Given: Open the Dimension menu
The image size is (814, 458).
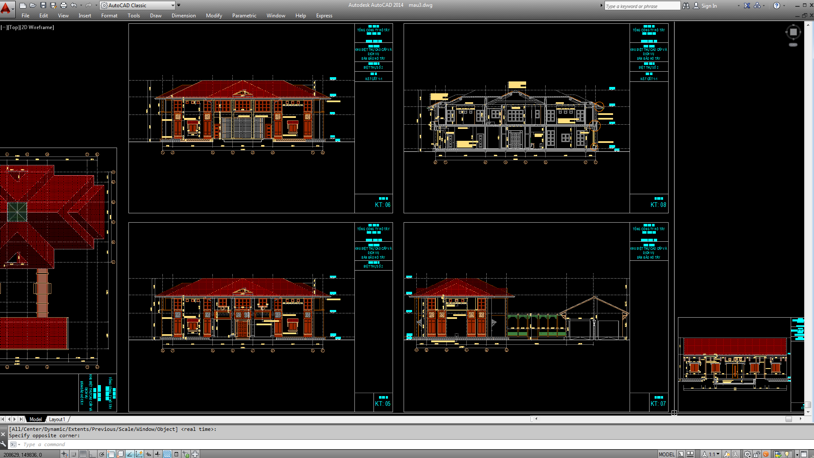Looking at the screenshot, I should [184, 16].
